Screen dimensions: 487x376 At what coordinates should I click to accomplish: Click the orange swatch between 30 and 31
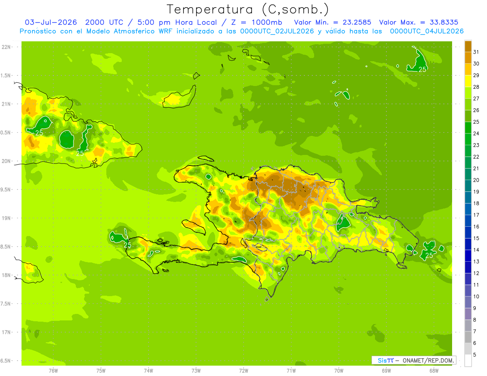pos(468,58)
